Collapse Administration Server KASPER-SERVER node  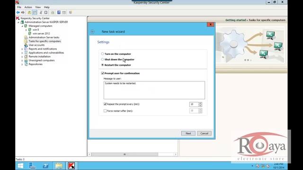tap(18, 22)
